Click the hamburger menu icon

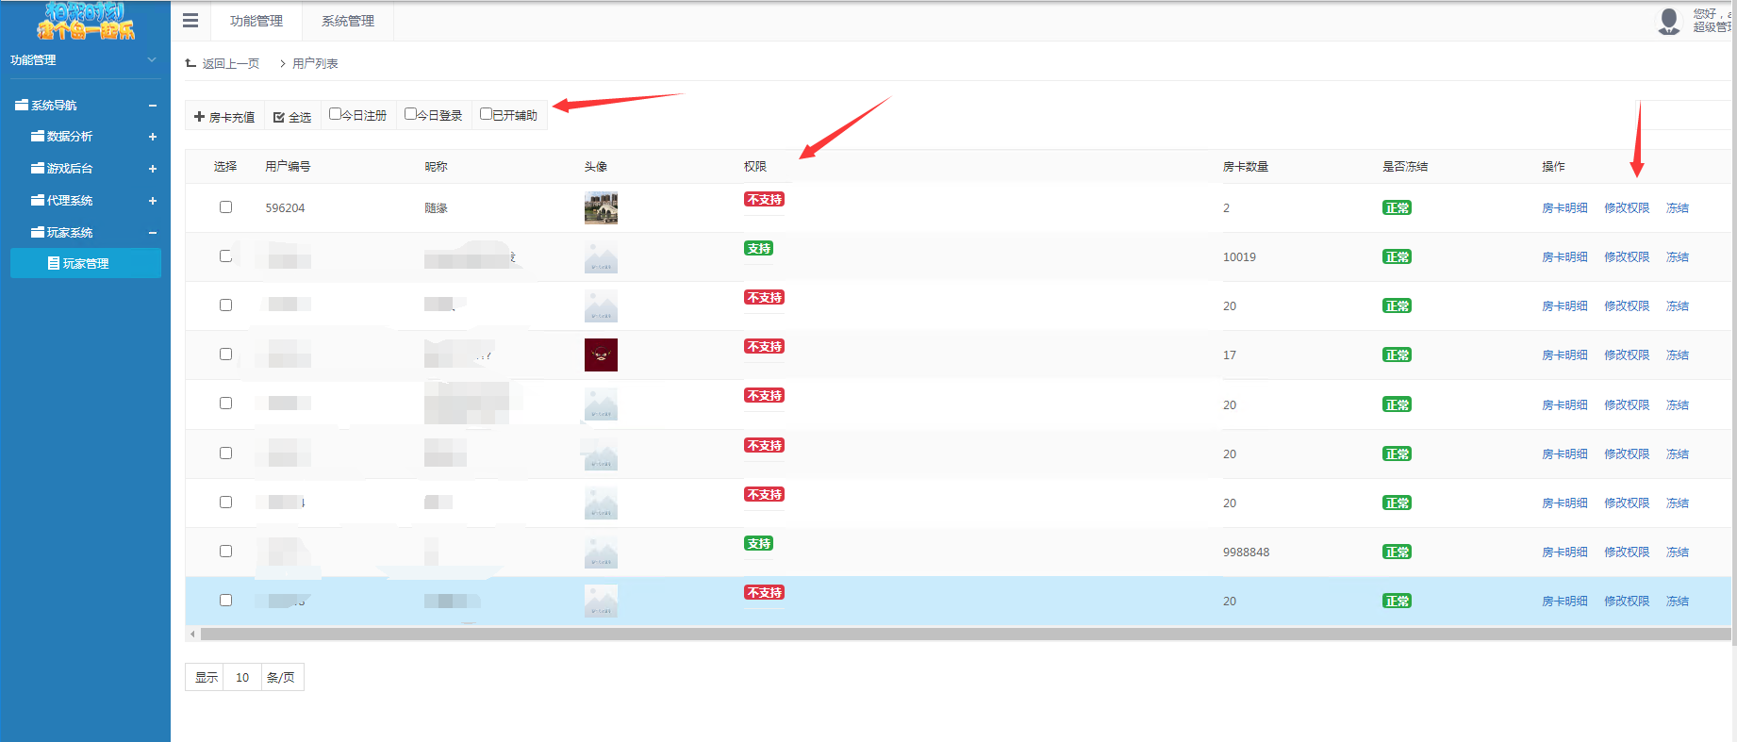pyautogui.click(x=190, y=21)
